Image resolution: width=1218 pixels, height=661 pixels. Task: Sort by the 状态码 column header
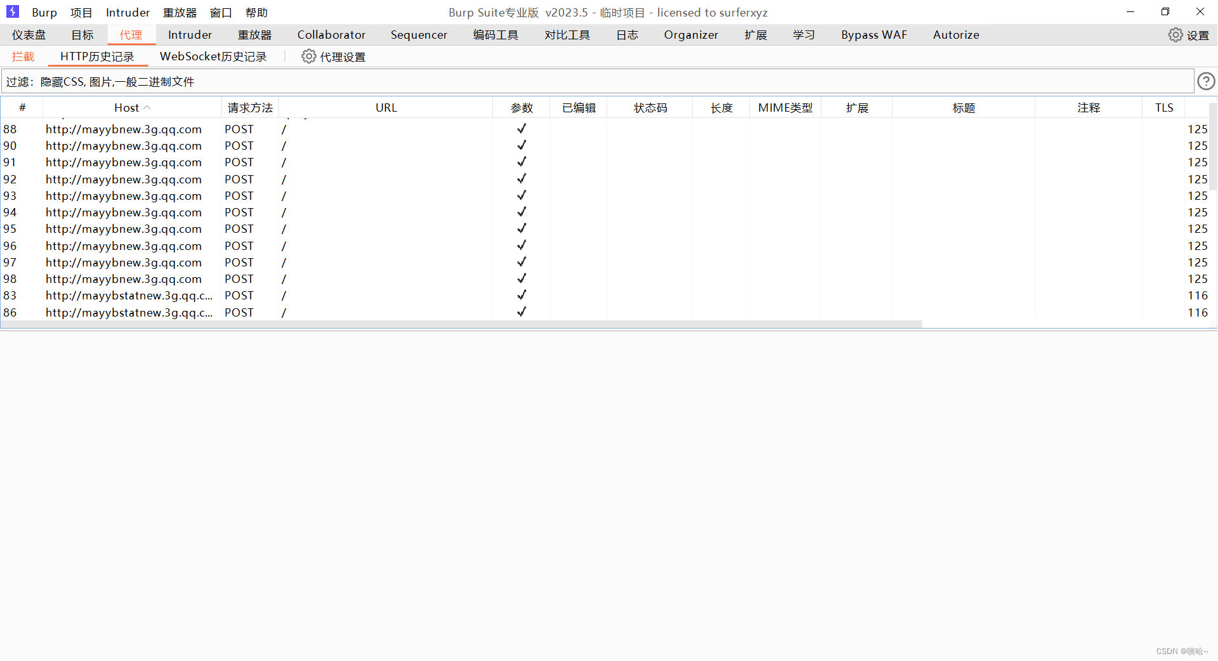650,108
